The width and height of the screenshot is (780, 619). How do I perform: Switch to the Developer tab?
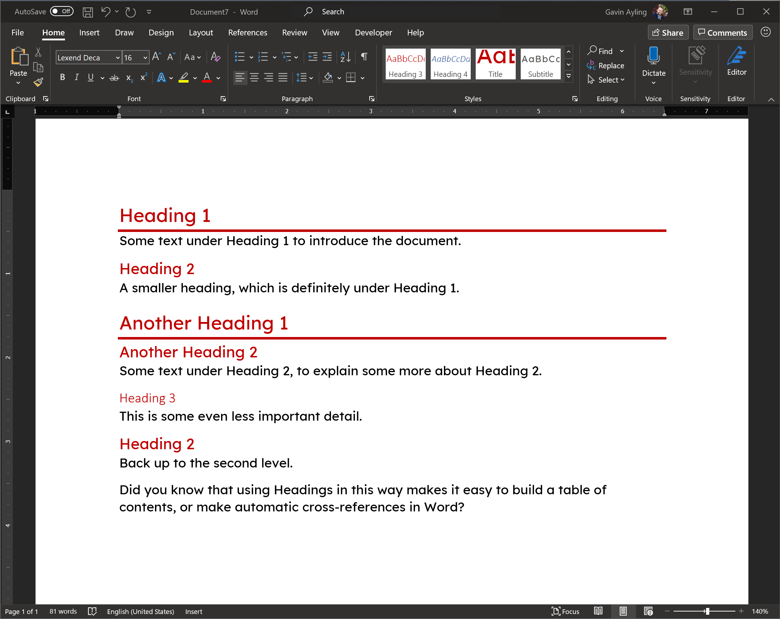[373, 33]
